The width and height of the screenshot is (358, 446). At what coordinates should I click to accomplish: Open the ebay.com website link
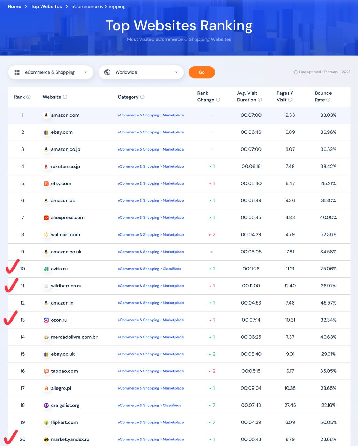click(x=62, y=132)
